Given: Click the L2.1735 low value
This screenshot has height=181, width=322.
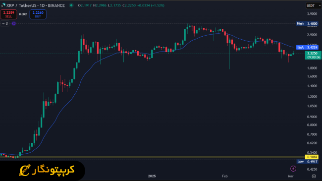Looking at the screenshot, I should 114,5.
